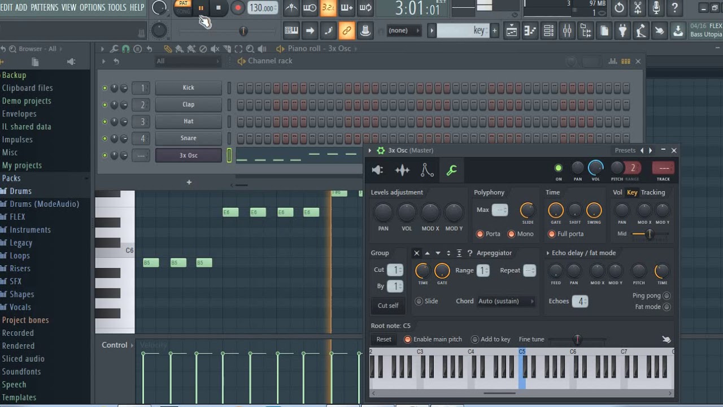
Task: Open the HELP menu
Action: click(x=137, y=7)
